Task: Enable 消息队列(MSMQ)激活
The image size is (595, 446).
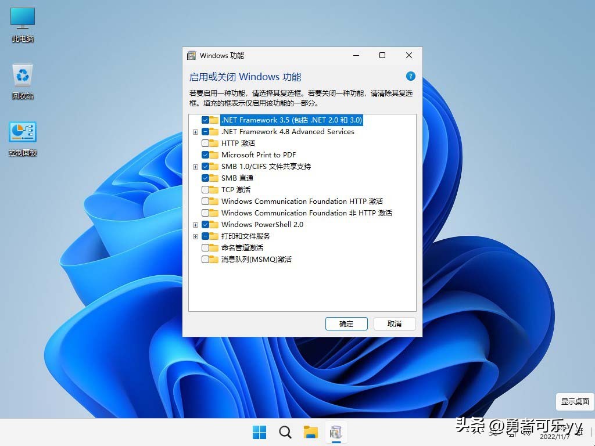Action: pyautogui.click(x=206, y=260)
